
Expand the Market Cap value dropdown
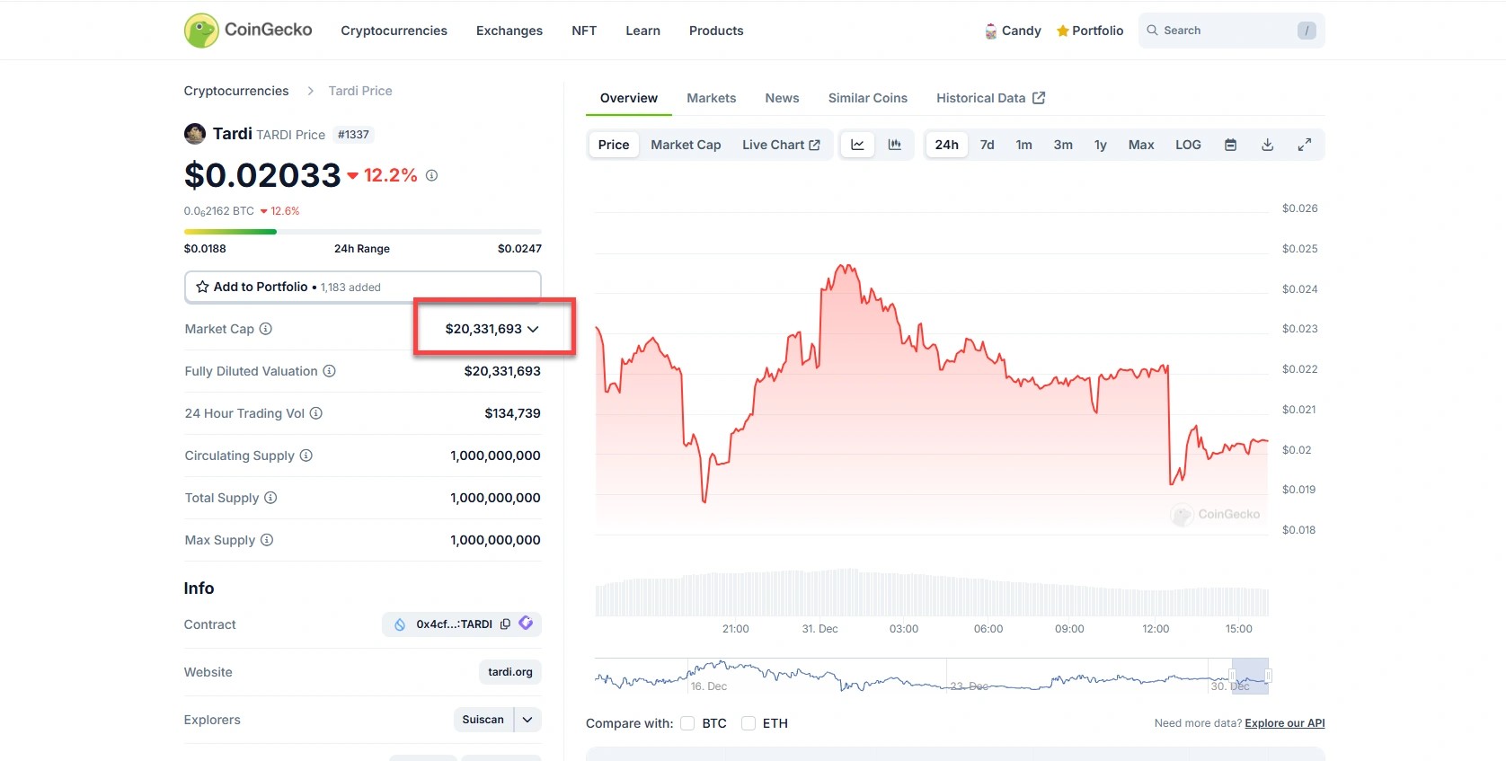(x=533, y=329)
